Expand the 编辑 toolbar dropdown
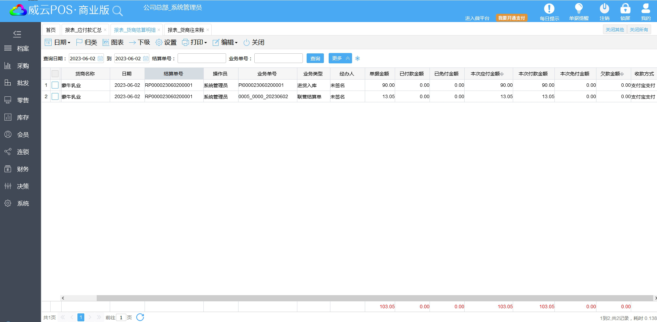Image resolution: width=657 pixels, height=322 pixels. point(225,42)
